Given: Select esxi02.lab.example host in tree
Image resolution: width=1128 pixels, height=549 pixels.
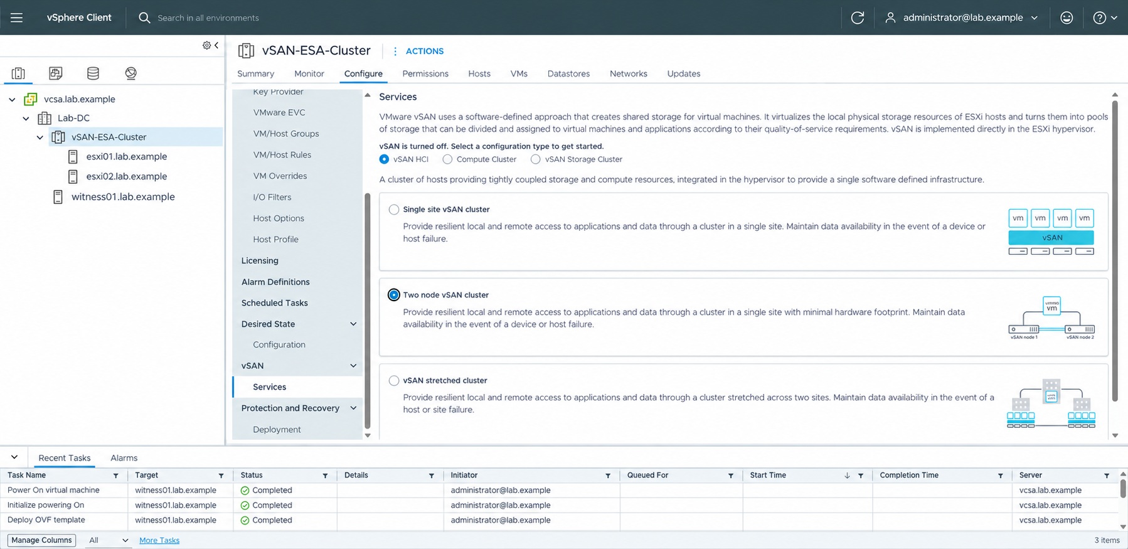Looking at the screenshot, I should click(127, 176).
